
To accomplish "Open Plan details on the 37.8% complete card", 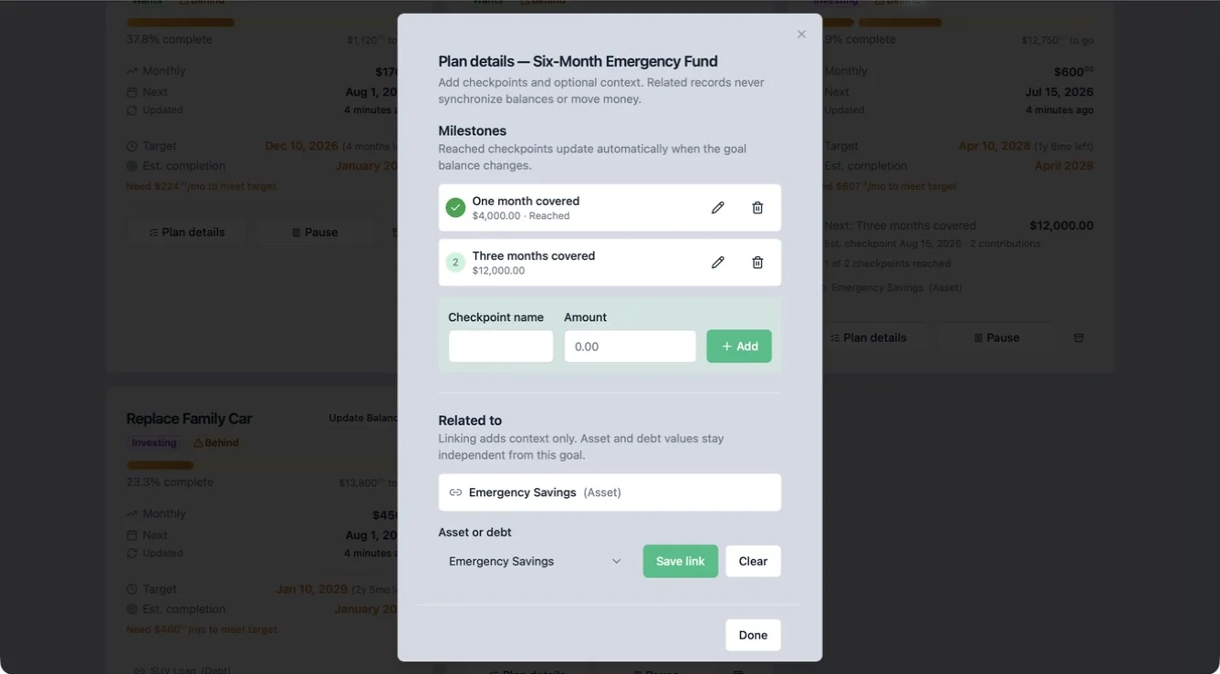I will click(187, 233).
